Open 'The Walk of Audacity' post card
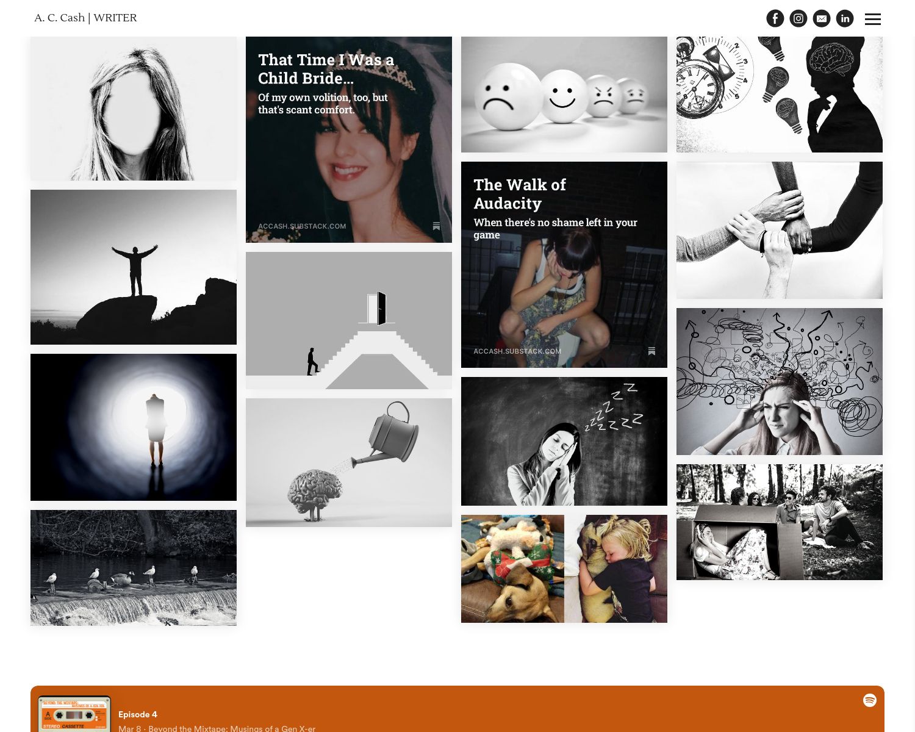The width and height of the screenshot is (915, 732). pos(564,264)
